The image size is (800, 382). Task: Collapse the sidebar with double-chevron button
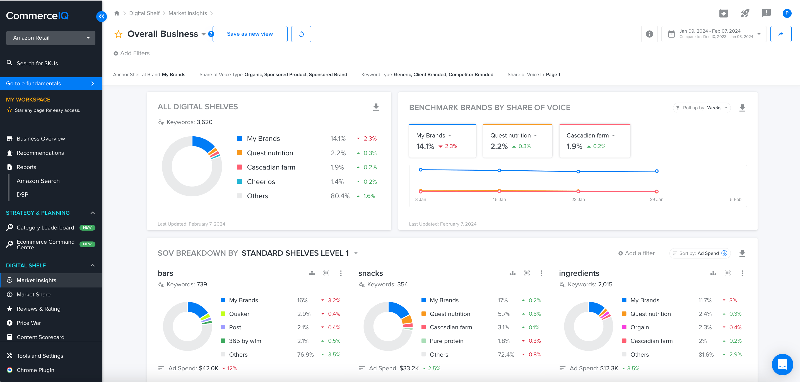[101, 16]
